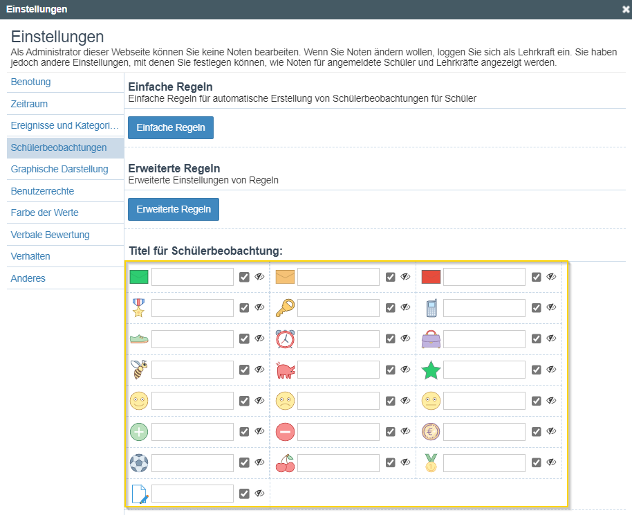Screen dimensions: 632x515
Task: Toggle visibility eye beside green star
Action: (x=551, y=370)
